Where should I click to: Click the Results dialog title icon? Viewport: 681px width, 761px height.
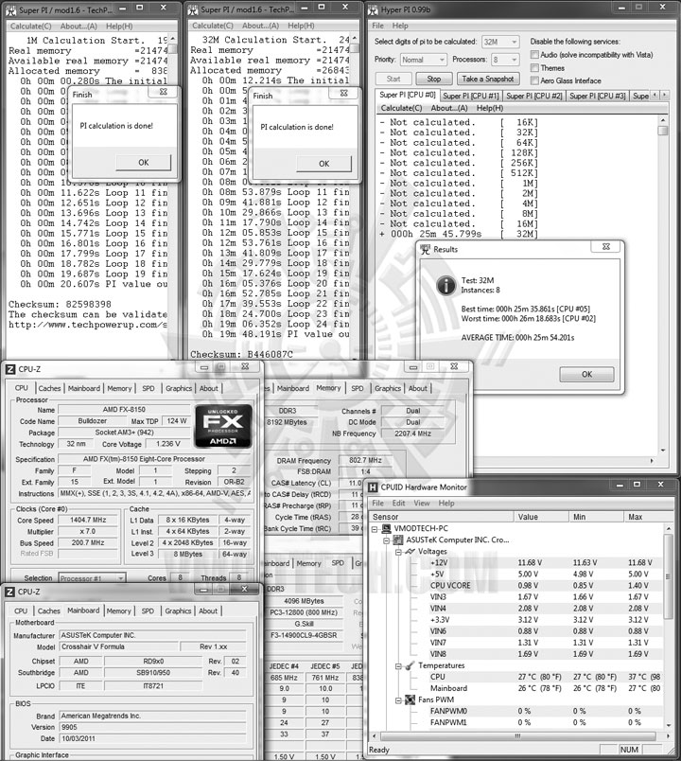pos(426,250)
